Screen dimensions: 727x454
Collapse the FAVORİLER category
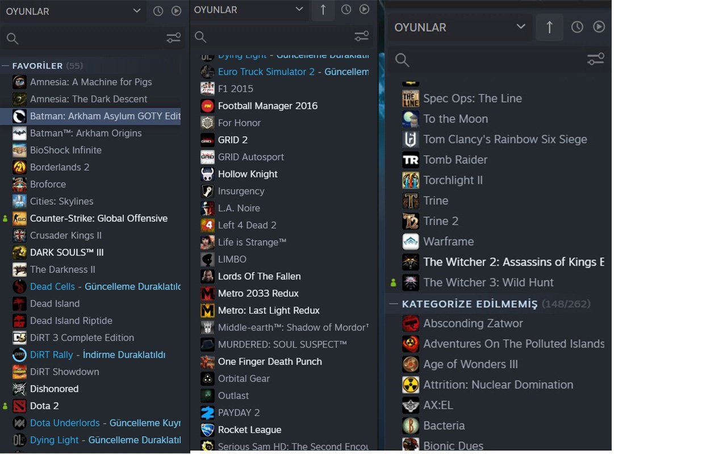pos(6,66)
